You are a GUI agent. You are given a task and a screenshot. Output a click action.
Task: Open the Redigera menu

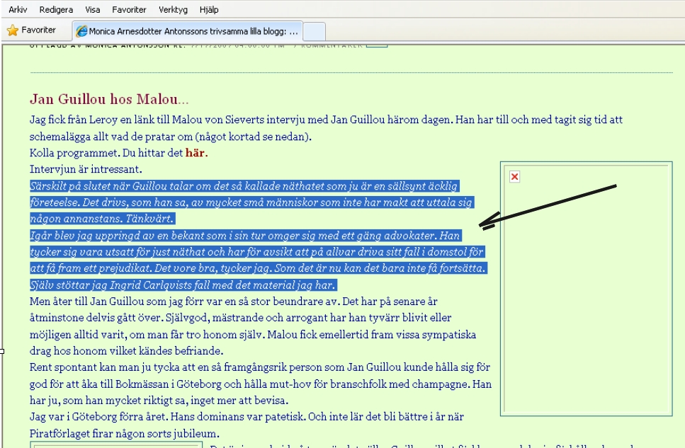point(56,10)
